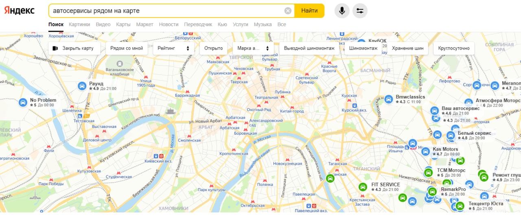
Task: Select the Bmwclassics map marker
Action: click(x=389, y=99)
